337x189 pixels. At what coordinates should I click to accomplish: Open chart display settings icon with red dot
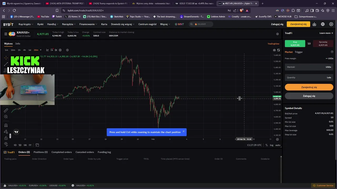52,50
